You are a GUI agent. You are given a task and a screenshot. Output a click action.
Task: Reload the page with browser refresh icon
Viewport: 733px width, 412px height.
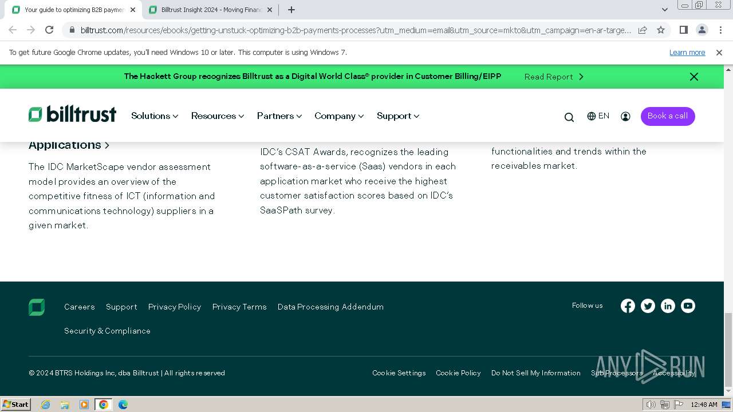coord(49,30)
